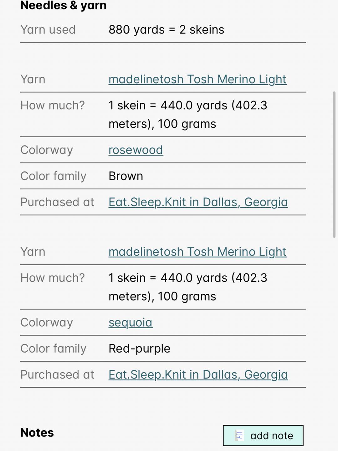Visit Eat.Sleep.Knit link below Brown color family
338x451 pixels.
click(198, 202)
